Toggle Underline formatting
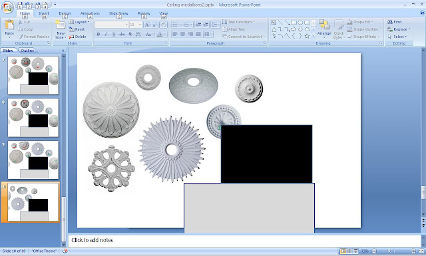This screenshot has height=256, width=426. 114,34
